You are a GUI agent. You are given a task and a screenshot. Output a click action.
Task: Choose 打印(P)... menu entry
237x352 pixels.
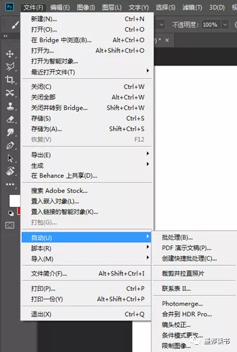[87, 288]
